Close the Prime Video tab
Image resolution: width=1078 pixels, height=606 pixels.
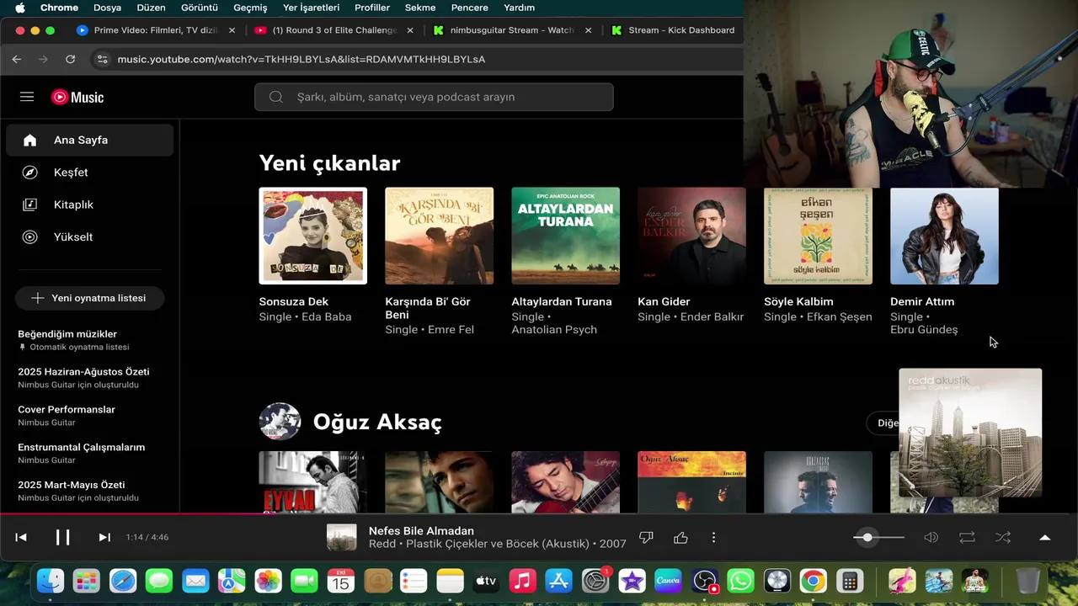click(232, 30)
